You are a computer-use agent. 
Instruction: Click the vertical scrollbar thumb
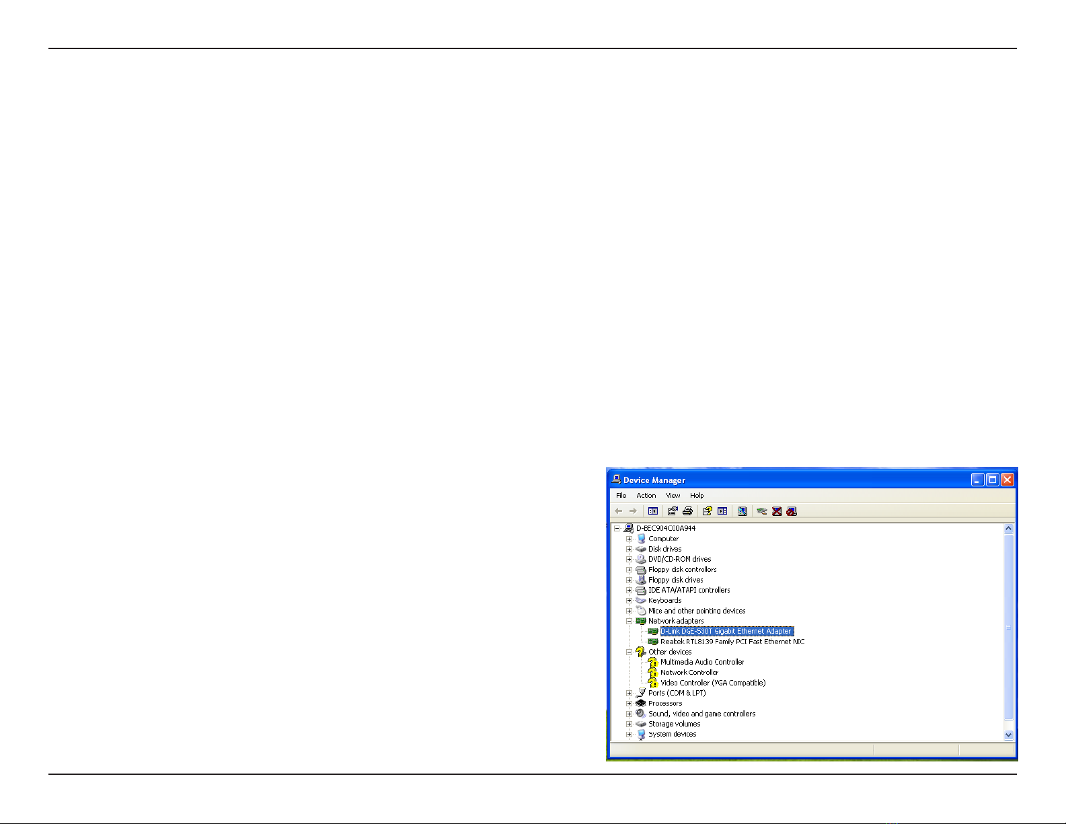coord(1008,627)
